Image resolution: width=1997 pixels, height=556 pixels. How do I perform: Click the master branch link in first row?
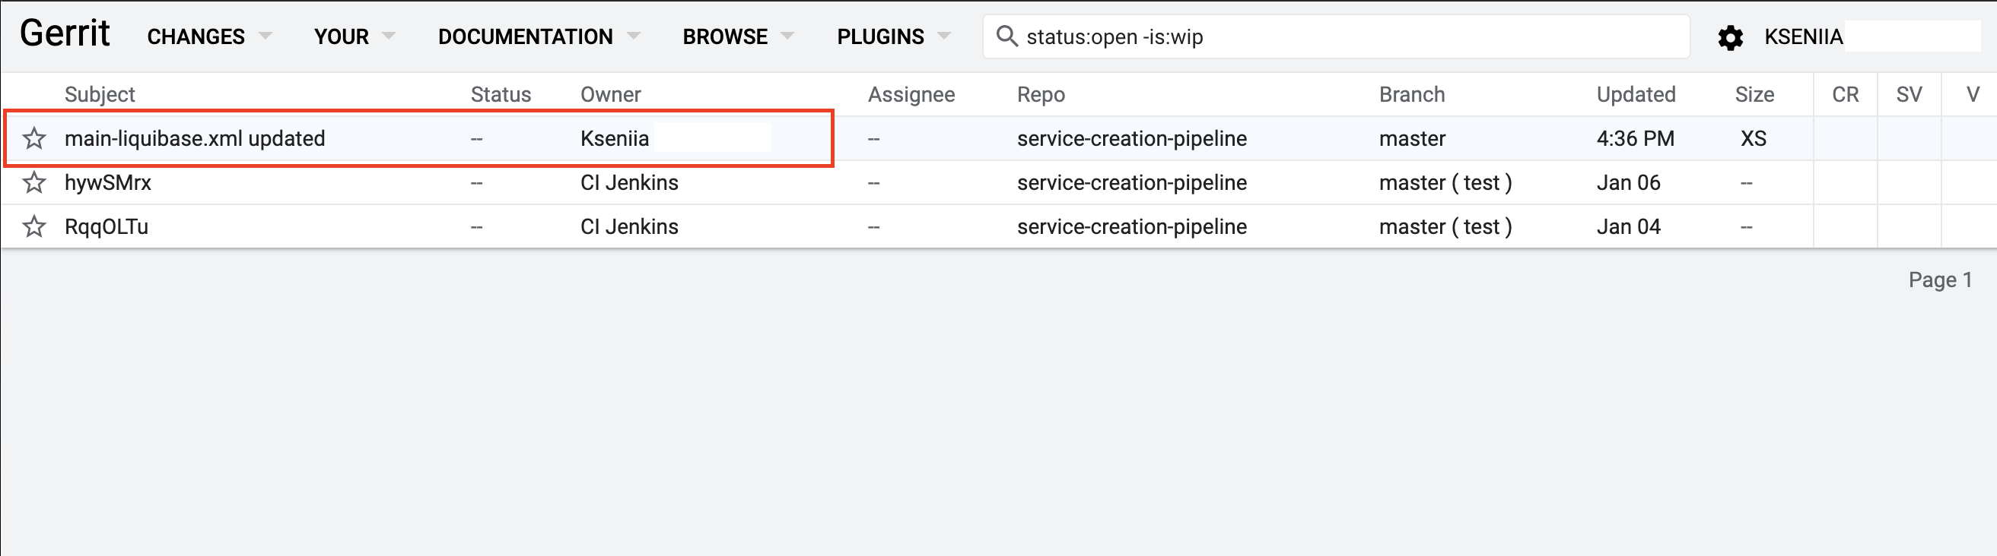1412,138
